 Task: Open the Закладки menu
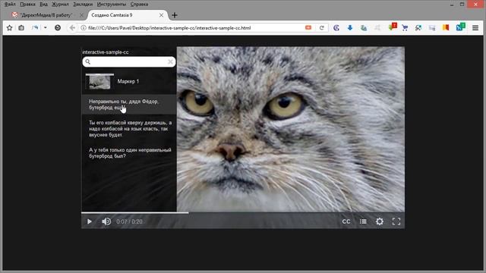(83, 5)
